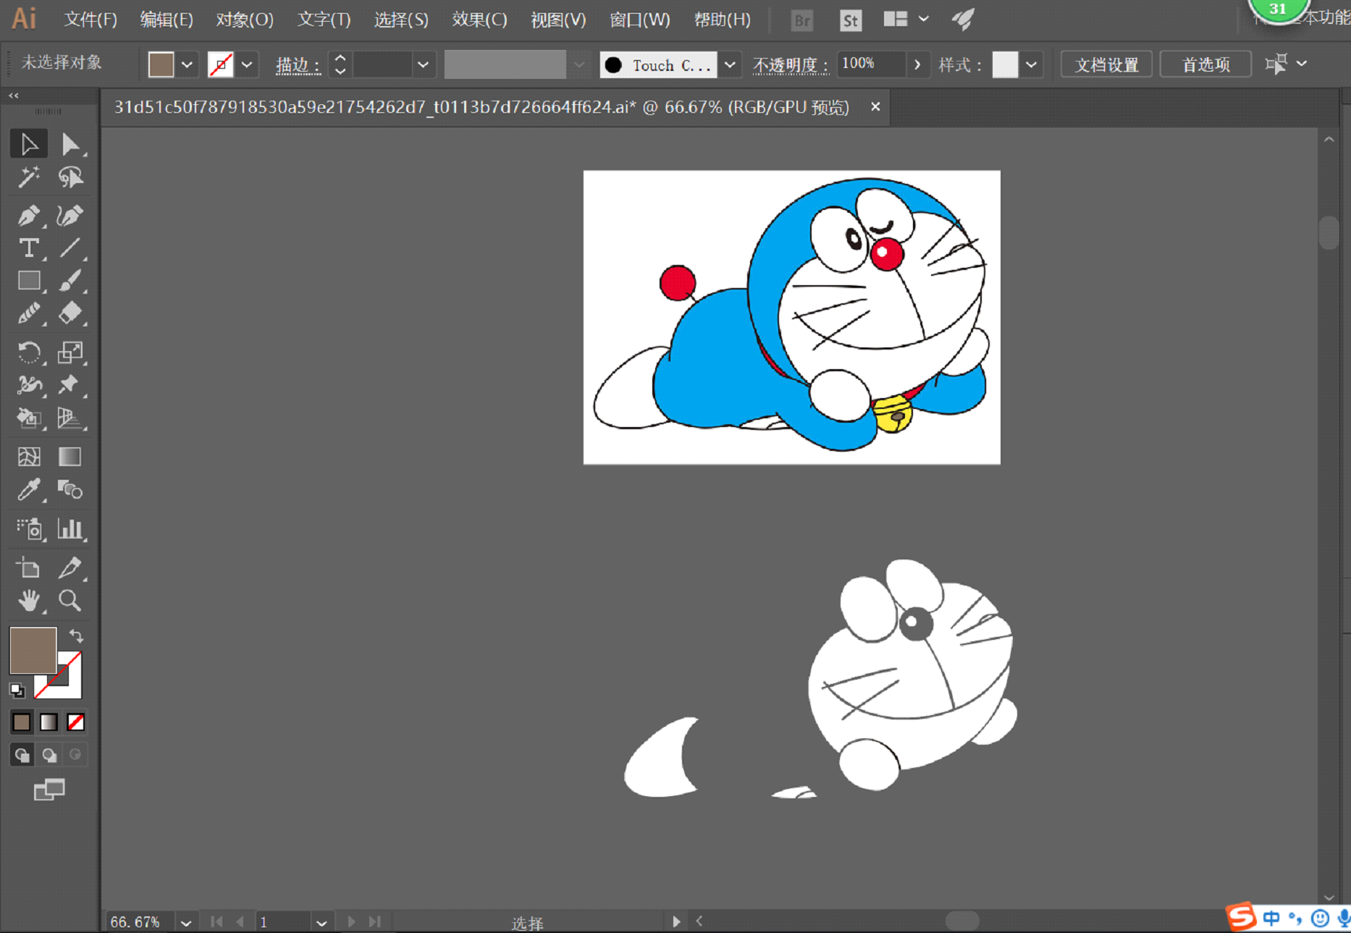Open the 不透明度 transparency panel link

[790, 65]
